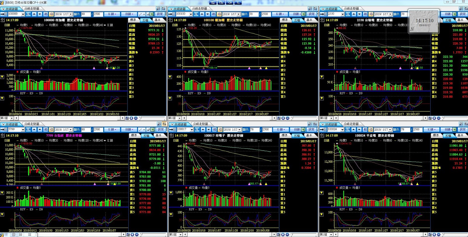
Task: Click the 顯示 count field showing 80 in 100000 toolbar
Action: tap(85, 14)
